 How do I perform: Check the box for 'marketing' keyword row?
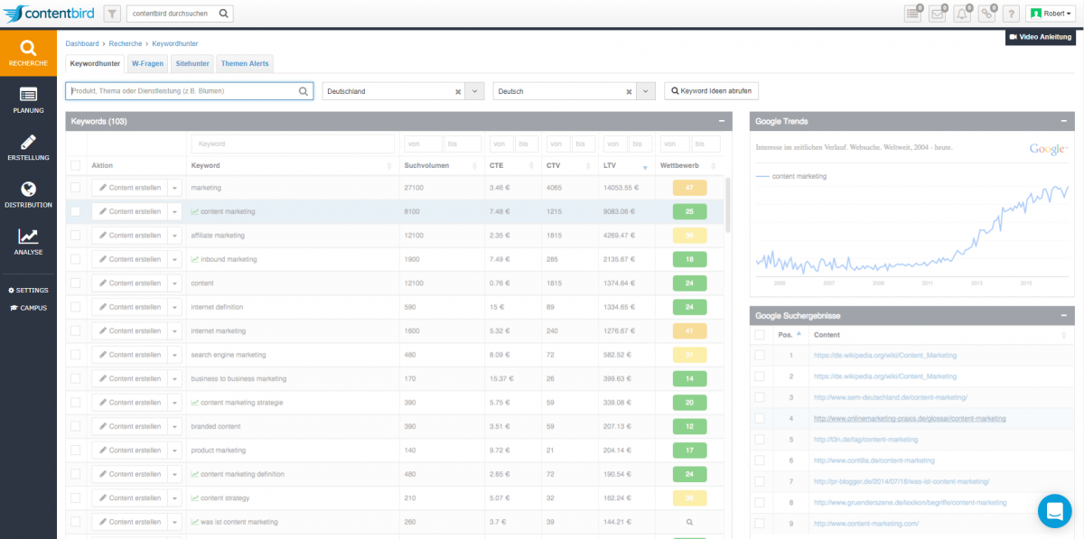76,188
